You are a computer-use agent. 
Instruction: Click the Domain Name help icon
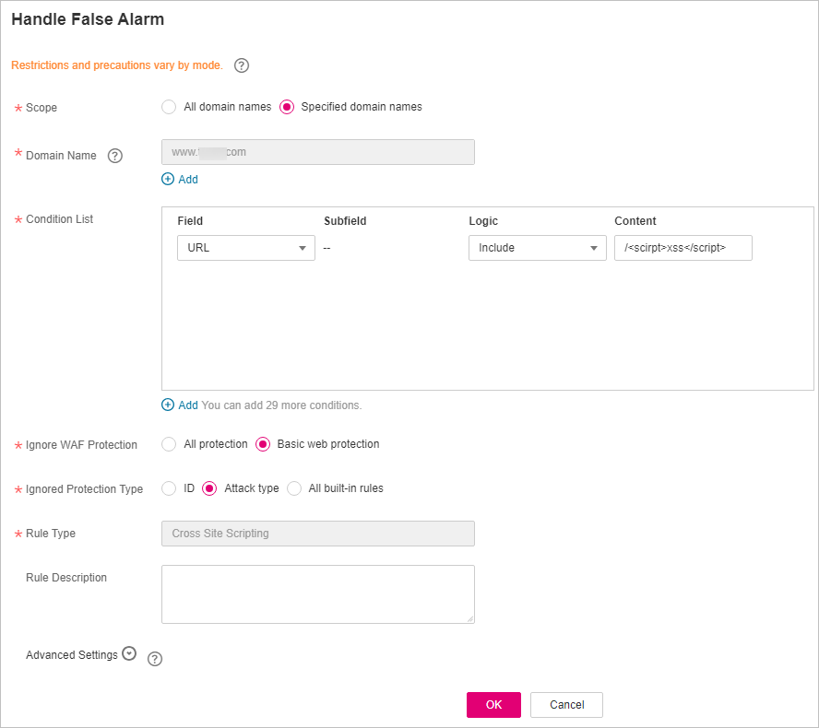(x=115, y=156)
